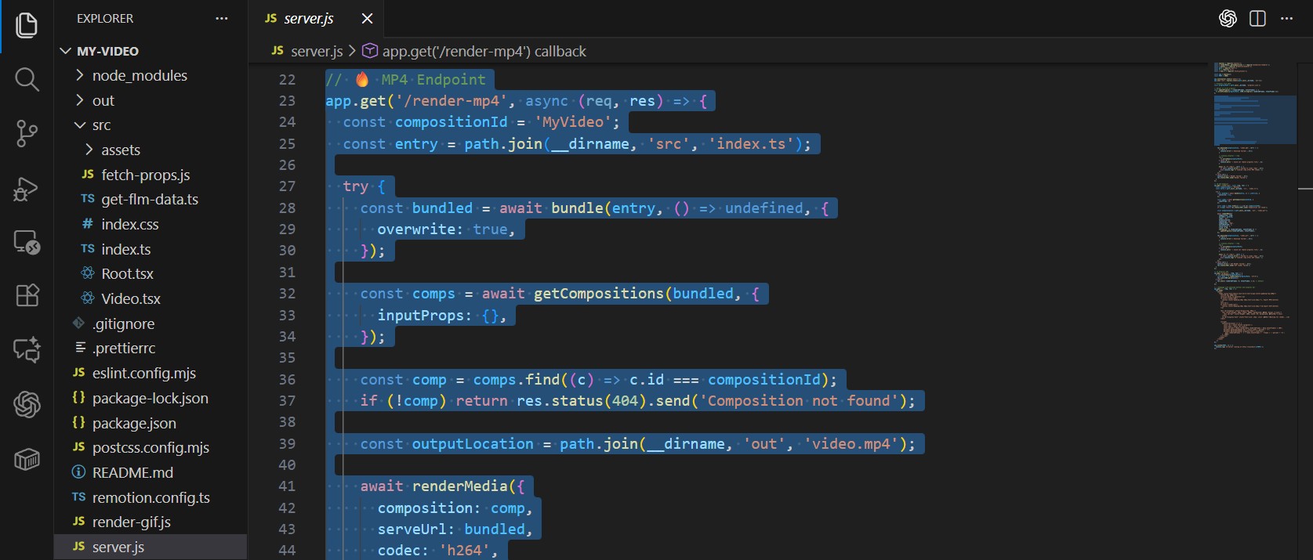The height and width of the screenshot is (560, 1313).
Task: Click line number 22 in gutter
Action: coord(287,80)
